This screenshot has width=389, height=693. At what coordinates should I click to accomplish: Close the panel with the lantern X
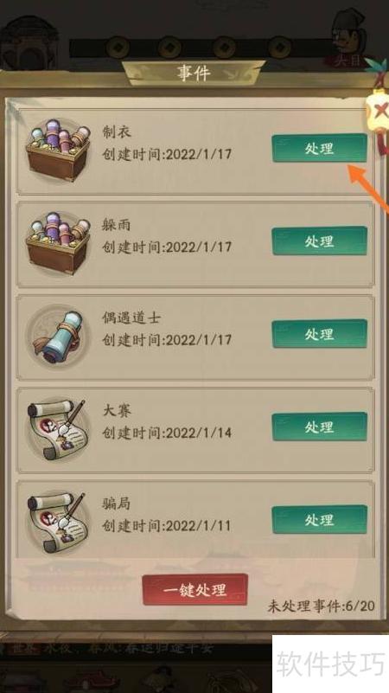(x=378, y=109)
